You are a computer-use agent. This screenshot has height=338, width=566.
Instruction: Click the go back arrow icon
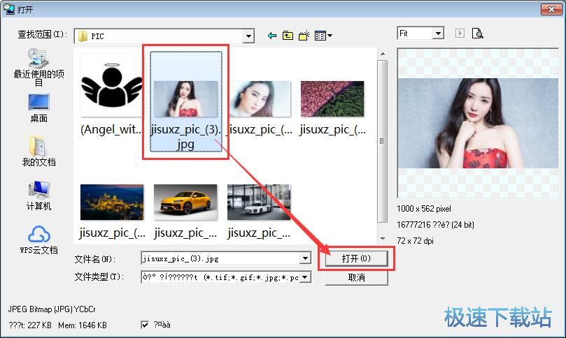pos(272,36)
